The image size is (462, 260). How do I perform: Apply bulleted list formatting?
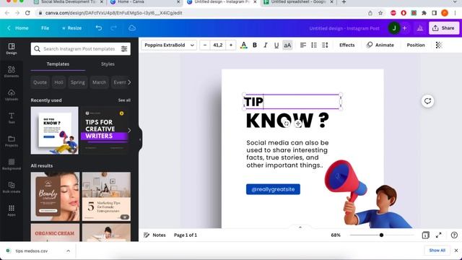pos(314,45)
